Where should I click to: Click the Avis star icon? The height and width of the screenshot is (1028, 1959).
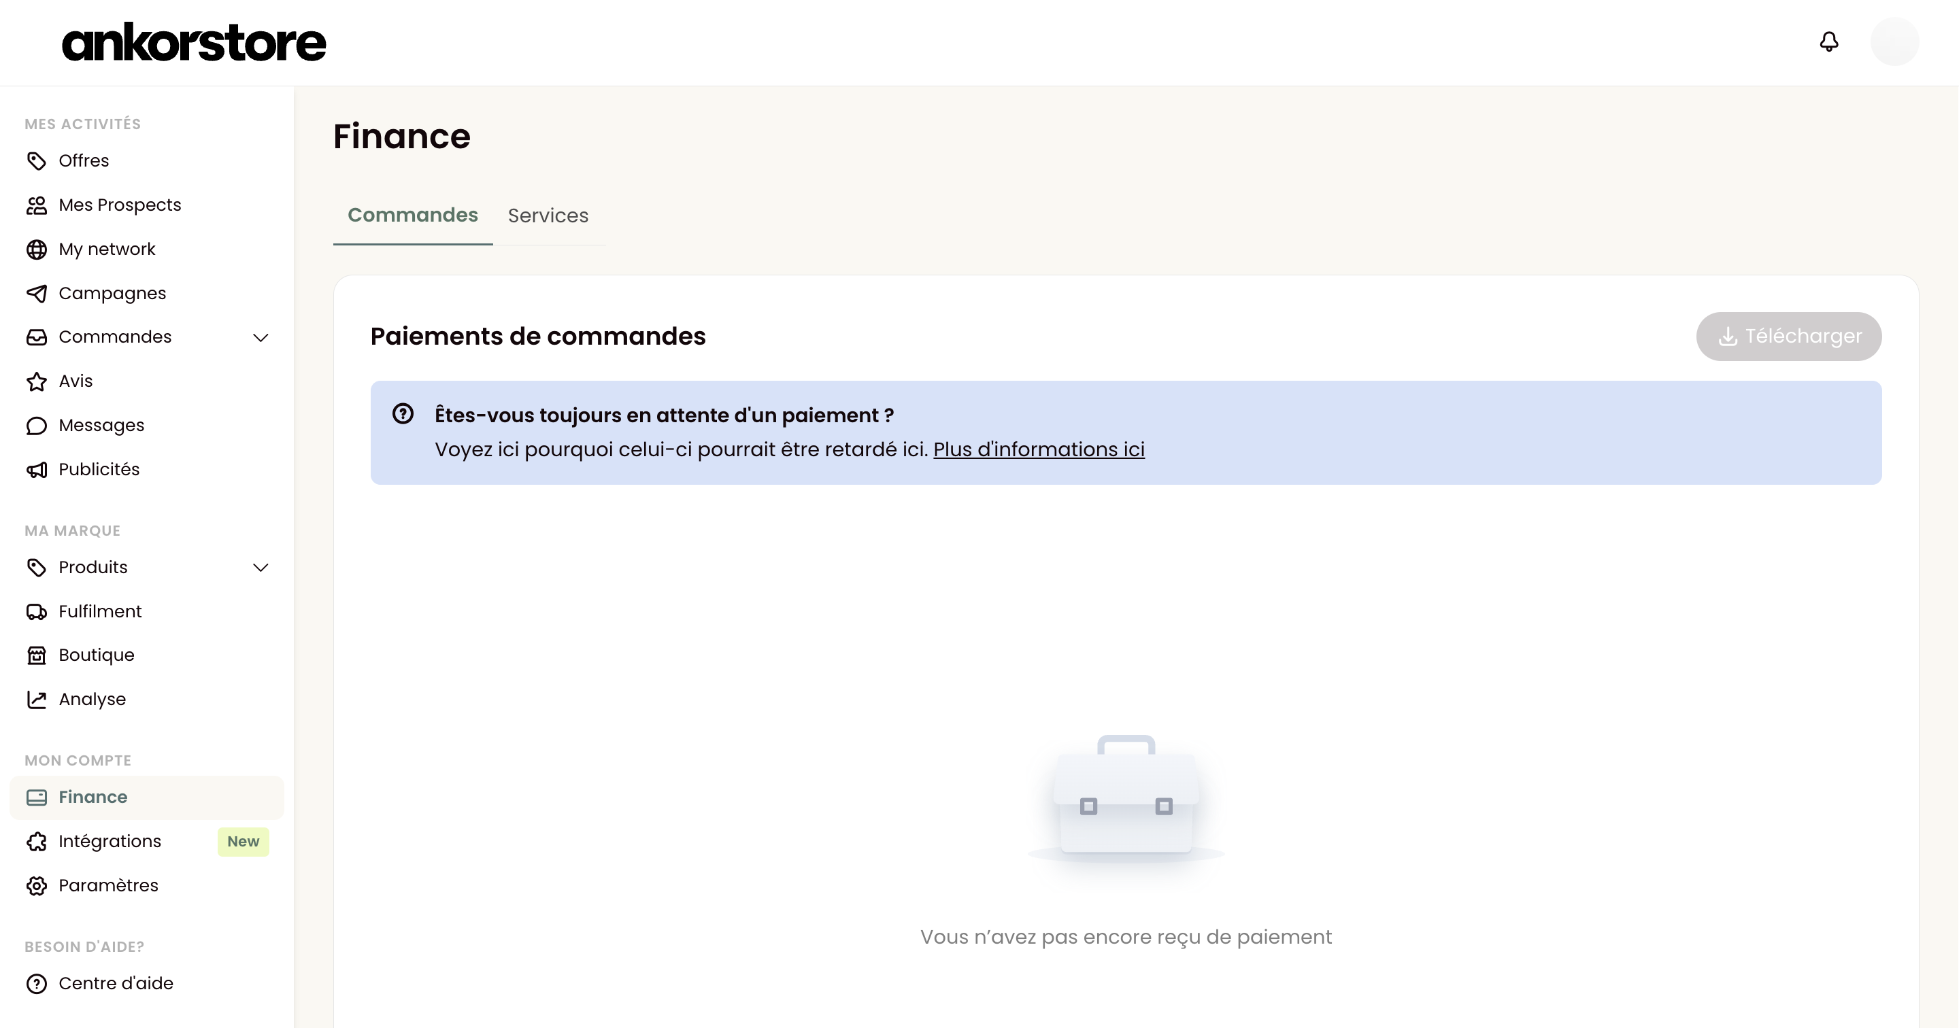pos(37,381)
